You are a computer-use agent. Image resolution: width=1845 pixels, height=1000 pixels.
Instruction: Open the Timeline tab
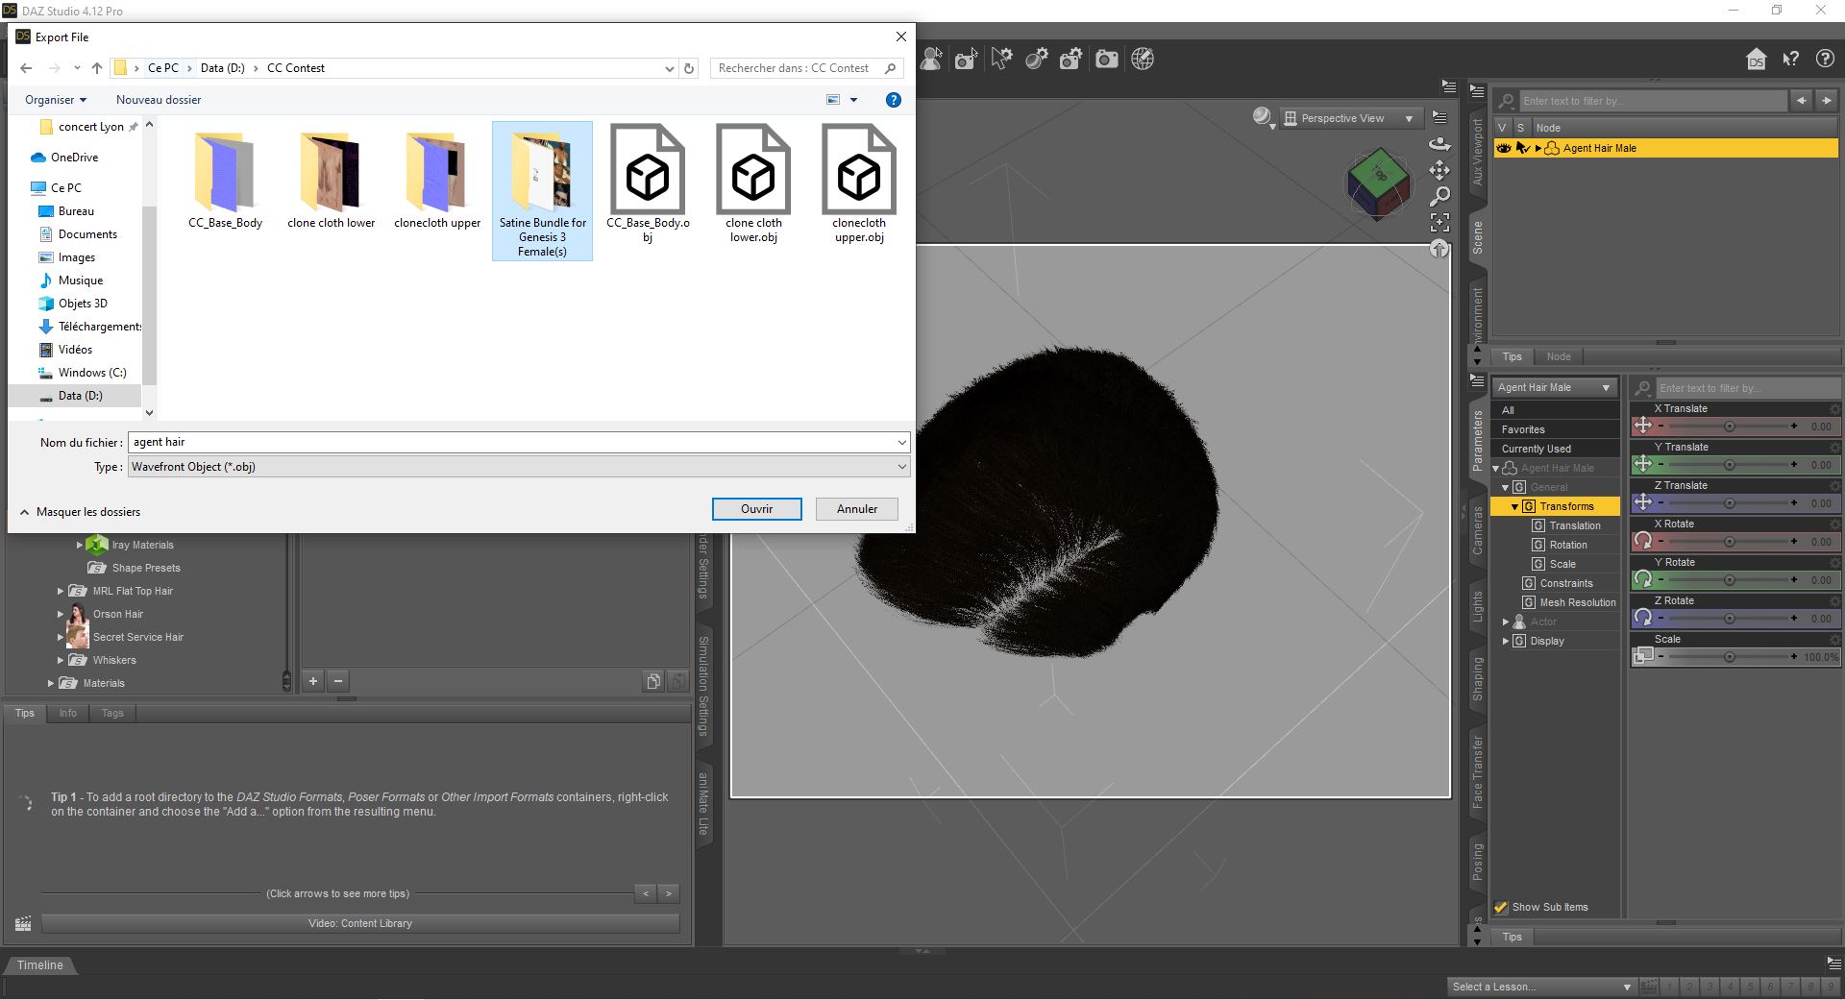coord(40,965)
